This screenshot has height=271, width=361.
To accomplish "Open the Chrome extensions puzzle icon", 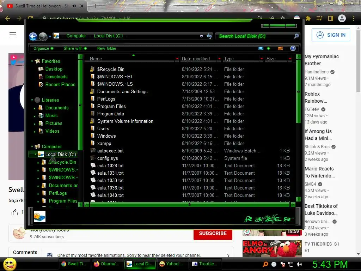I will tap(308, 18).
